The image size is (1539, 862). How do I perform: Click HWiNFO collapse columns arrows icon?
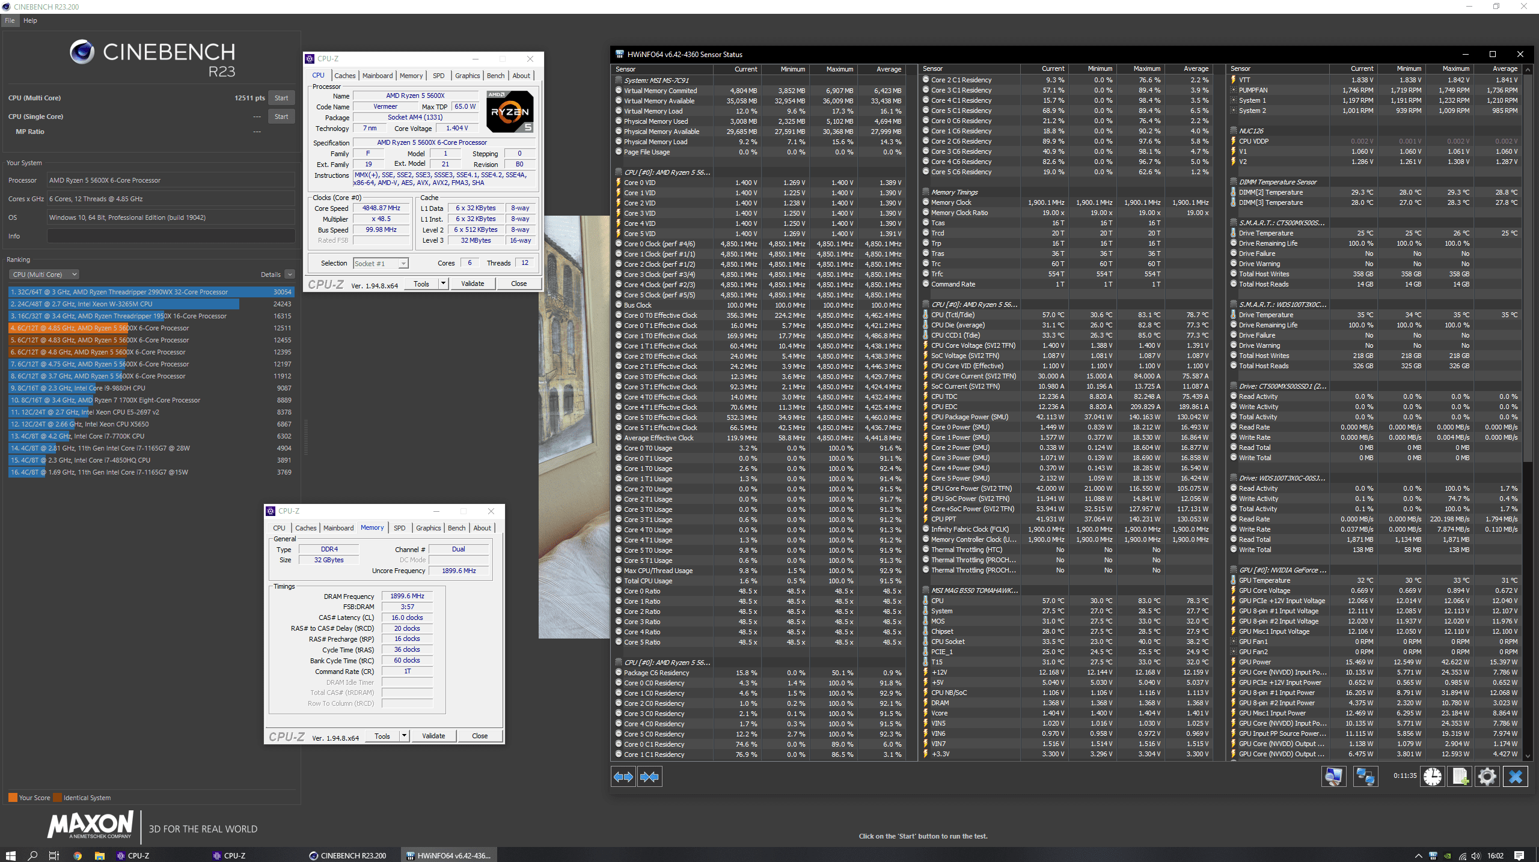649,777
